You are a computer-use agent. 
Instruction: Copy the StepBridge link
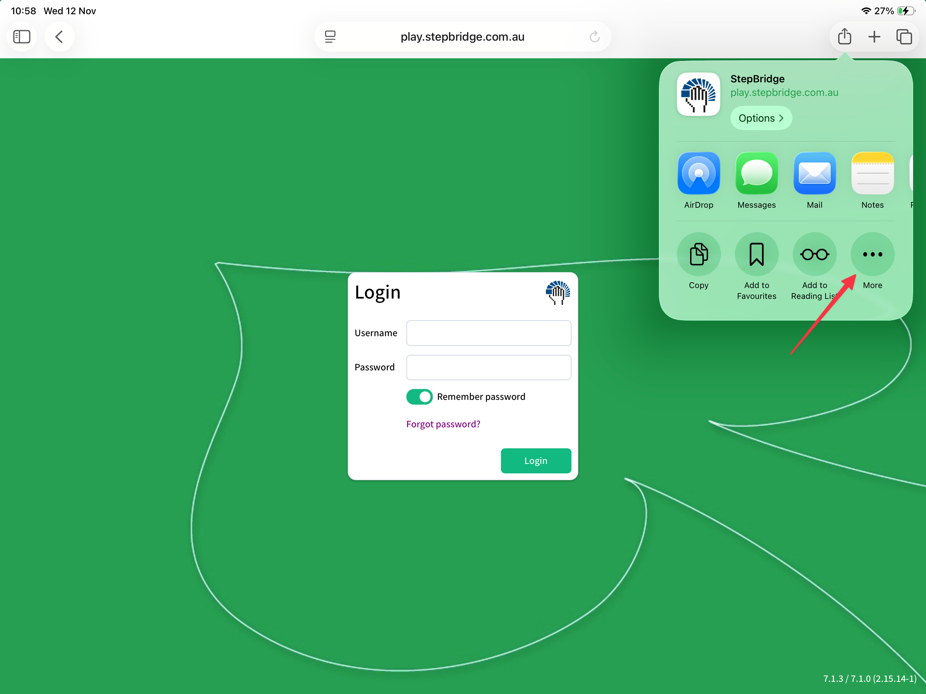pos(698,254)
